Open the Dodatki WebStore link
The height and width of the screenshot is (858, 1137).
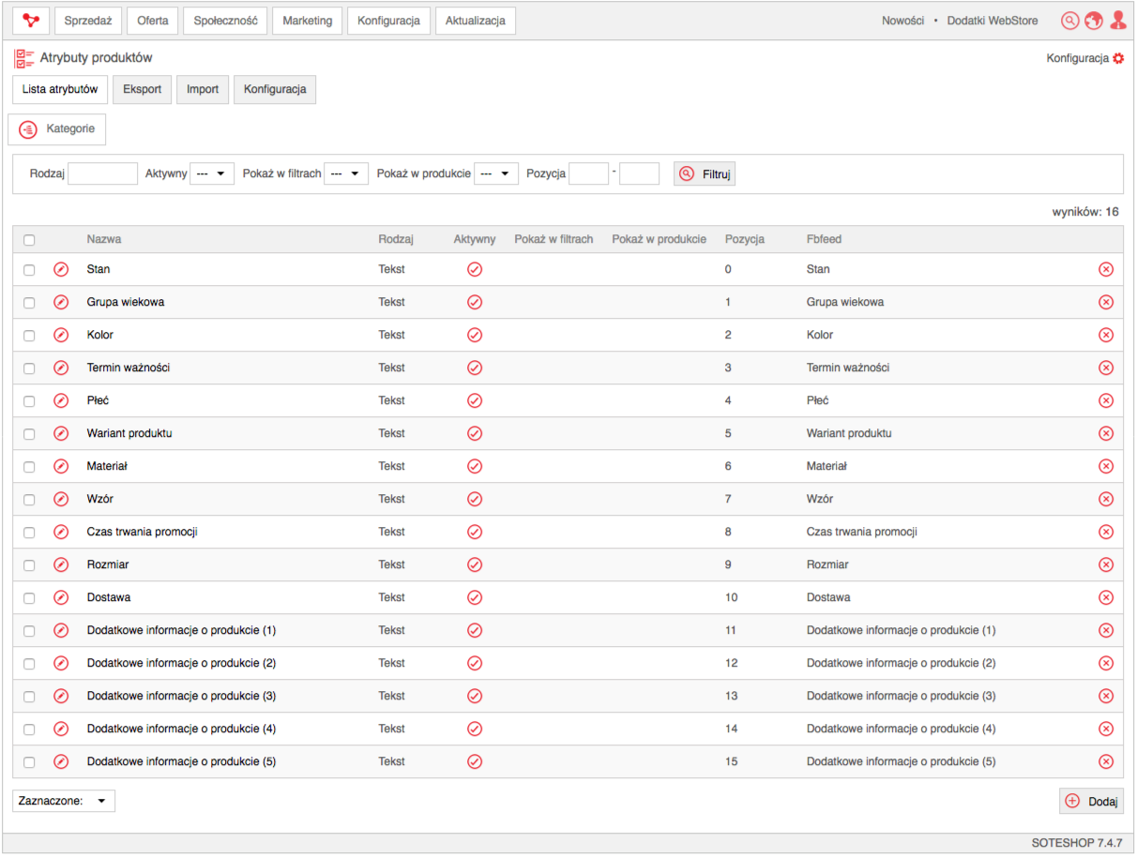click(993, 21)
